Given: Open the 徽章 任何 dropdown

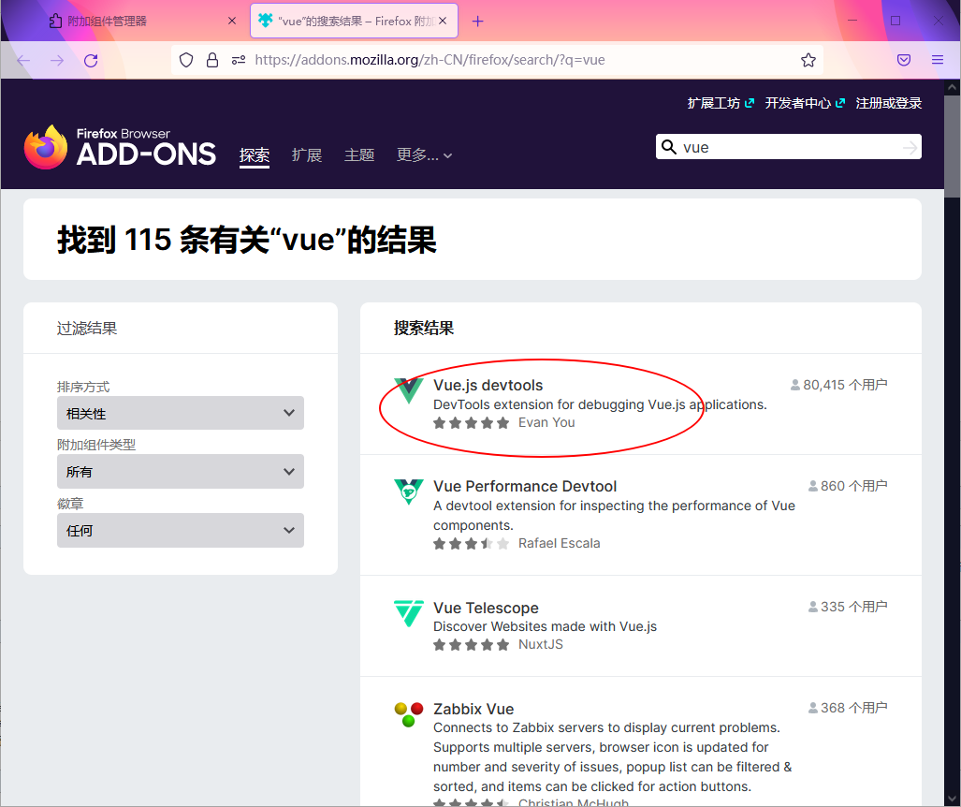Looking at the screenshot, I should click(181, 531).
